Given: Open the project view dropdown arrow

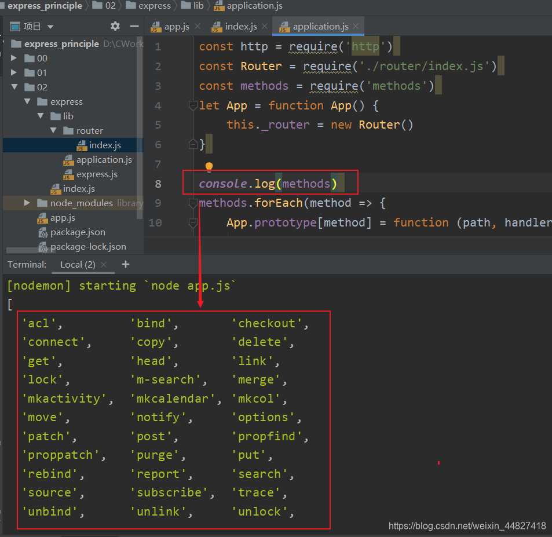Looking at the screenshot, I should coord(50,27).
